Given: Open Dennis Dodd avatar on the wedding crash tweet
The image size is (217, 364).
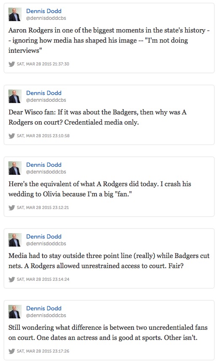Looking at the screenshot, I should coord(15,168).
